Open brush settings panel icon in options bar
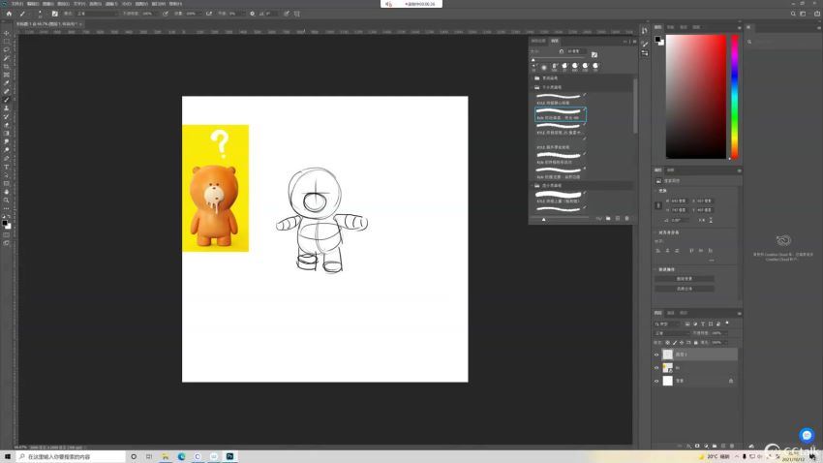 [x=54, y=14]
